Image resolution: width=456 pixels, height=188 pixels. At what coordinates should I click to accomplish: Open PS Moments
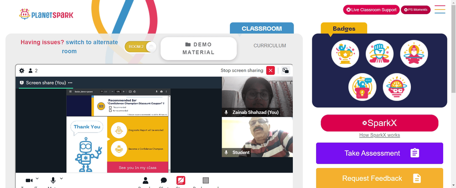(x=415, y=10)
